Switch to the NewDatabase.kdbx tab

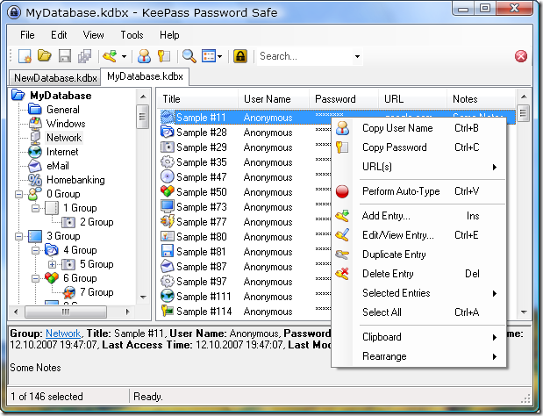55,78
